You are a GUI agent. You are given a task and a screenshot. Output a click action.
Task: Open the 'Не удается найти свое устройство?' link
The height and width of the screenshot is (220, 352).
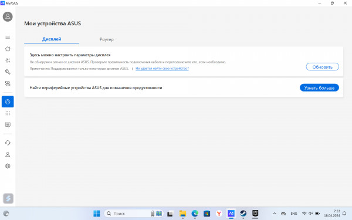pyautogui.click(x=162, y=69)
